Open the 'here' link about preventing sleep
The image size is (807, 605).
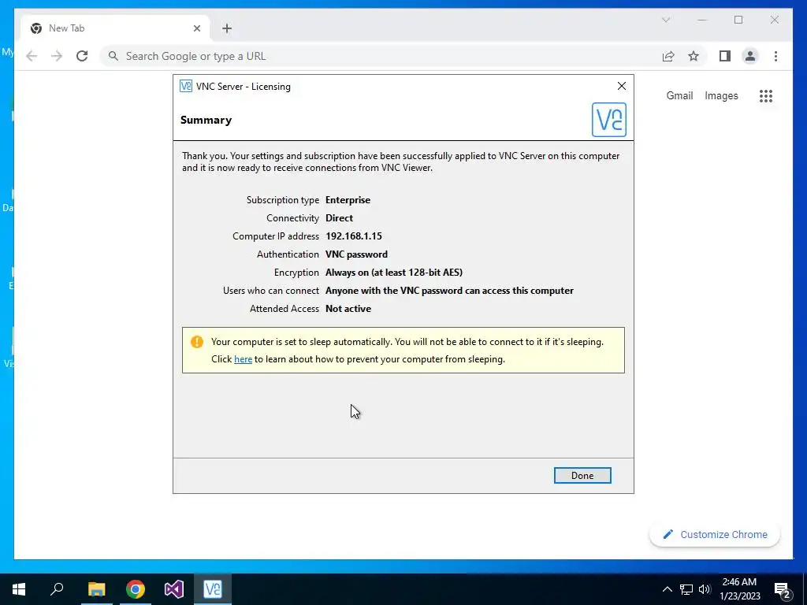tap(243, 359)
